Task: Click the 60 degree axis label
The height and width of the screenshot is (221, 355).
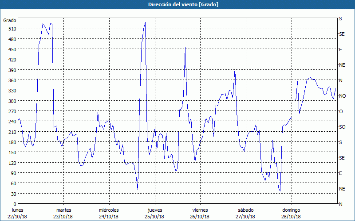Action: [x=13, y=183]
